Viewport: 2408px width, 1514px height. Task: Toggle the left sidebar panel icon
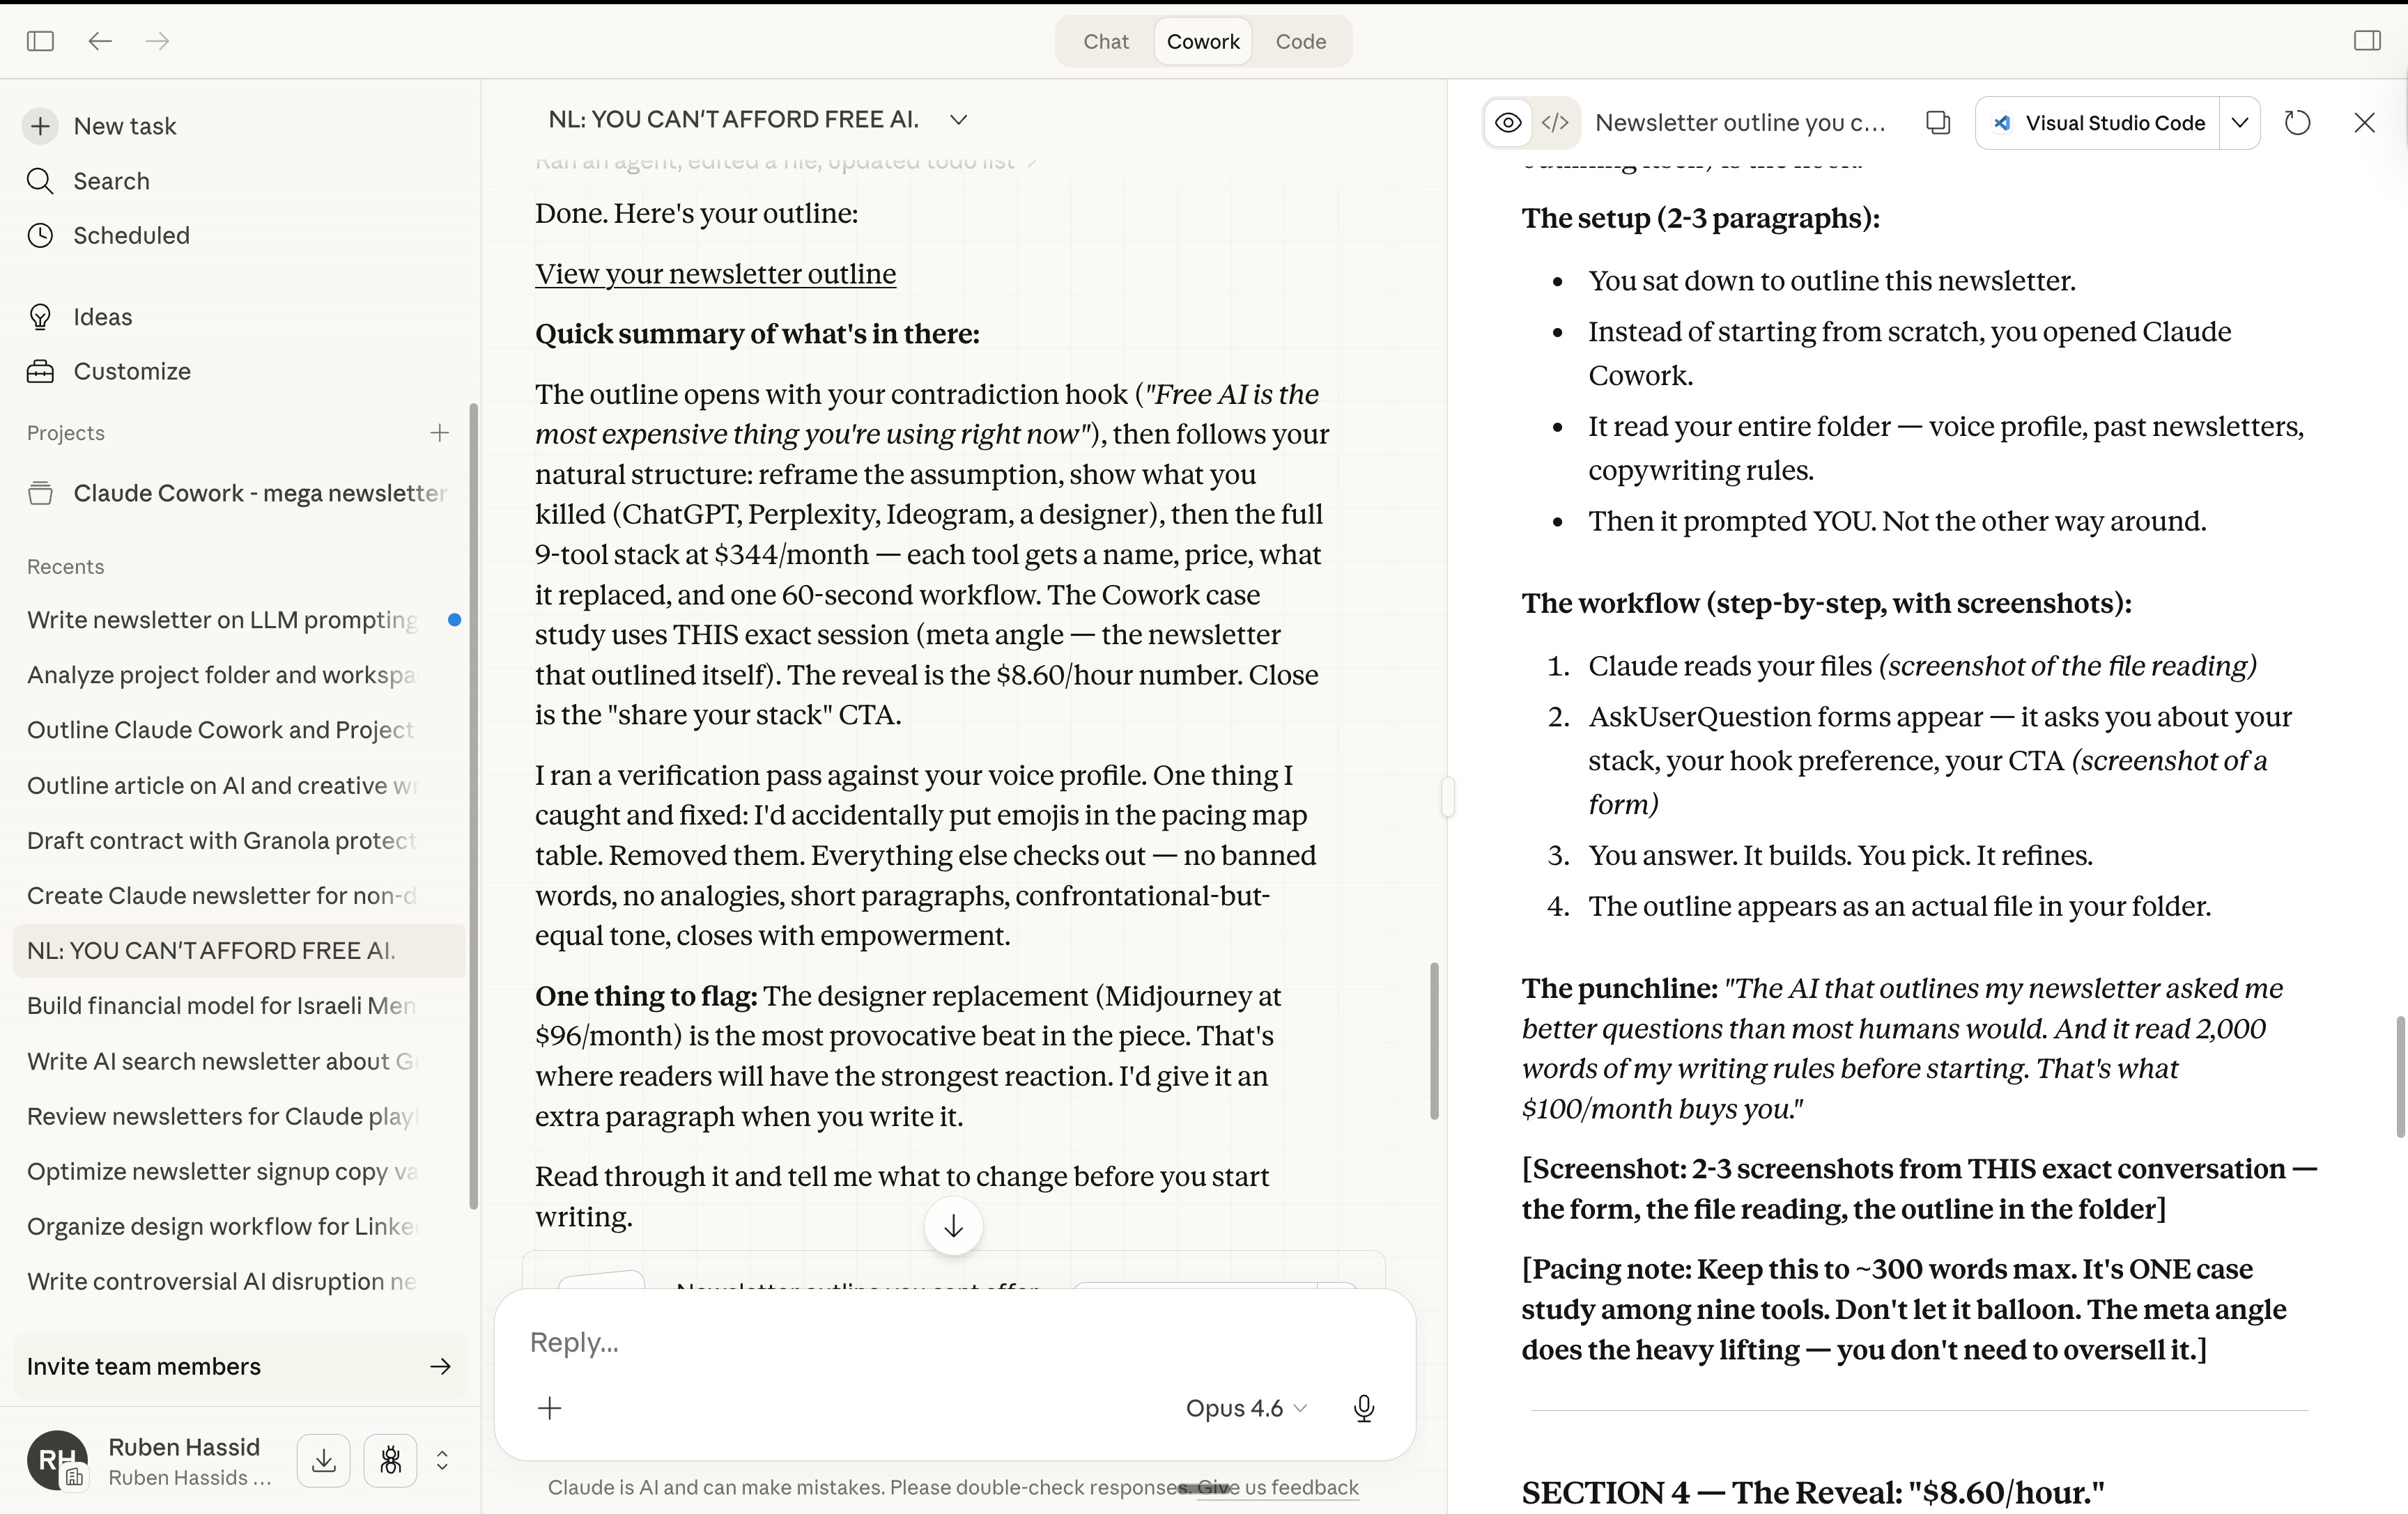[x=40, y=41]
